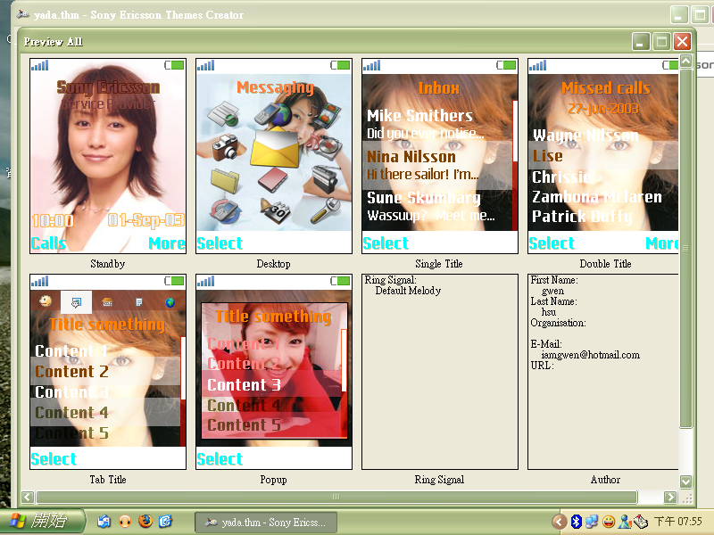Click the red phonebook icon in Desktop preview
Image resolution: width=714 pixels, height=535 pixels.
coord(273,179)
